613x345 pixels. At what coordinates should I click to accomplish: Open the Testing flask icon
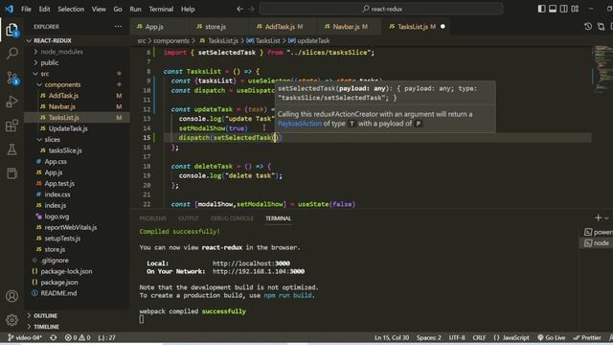click(11, 149)
